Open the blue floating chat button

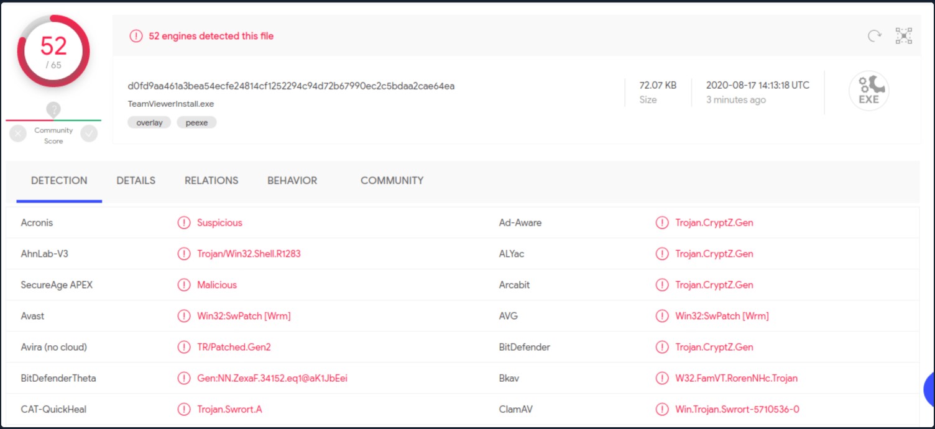coord(929,390)
